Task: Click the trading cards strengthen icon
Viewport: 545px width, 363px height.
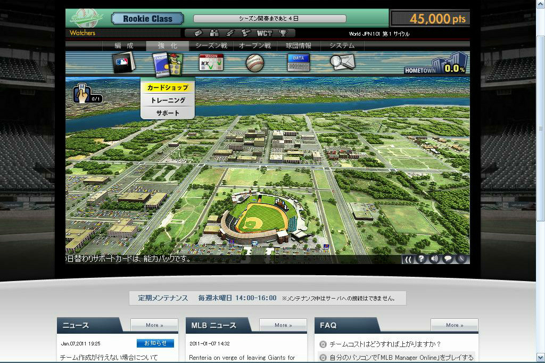Action: point(167,63)
